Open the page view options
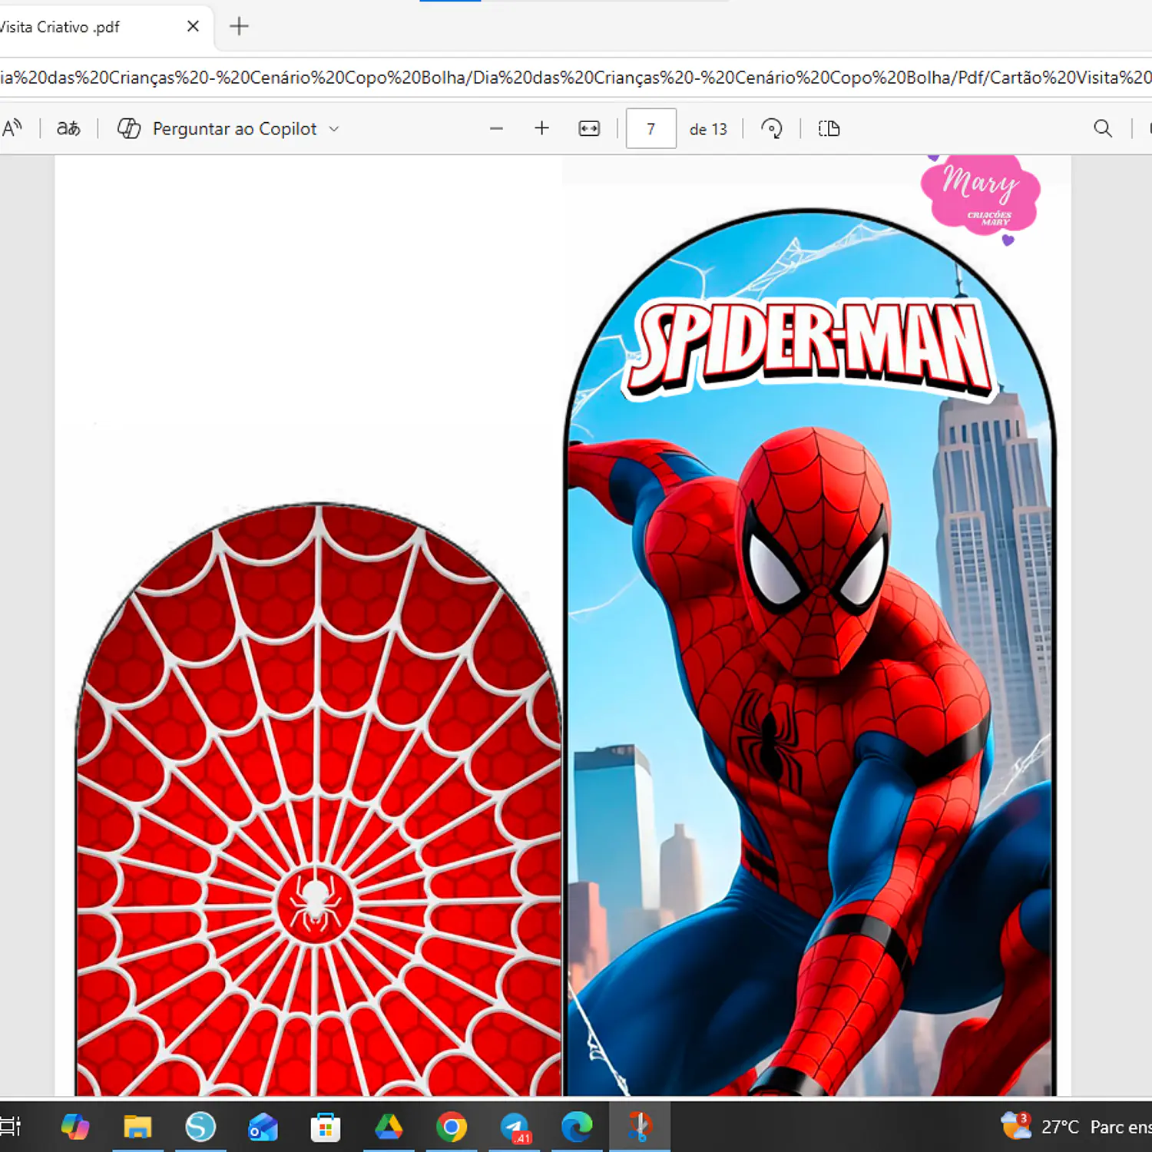This screenshot has width=1152, height=1152. [829, 128]
